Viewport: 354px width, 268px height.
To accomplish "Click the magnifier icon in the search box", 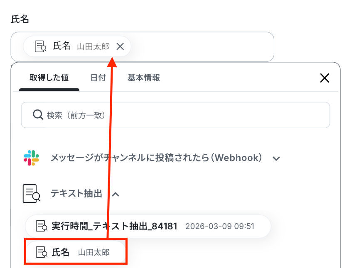I will click(x=38, y=115).
